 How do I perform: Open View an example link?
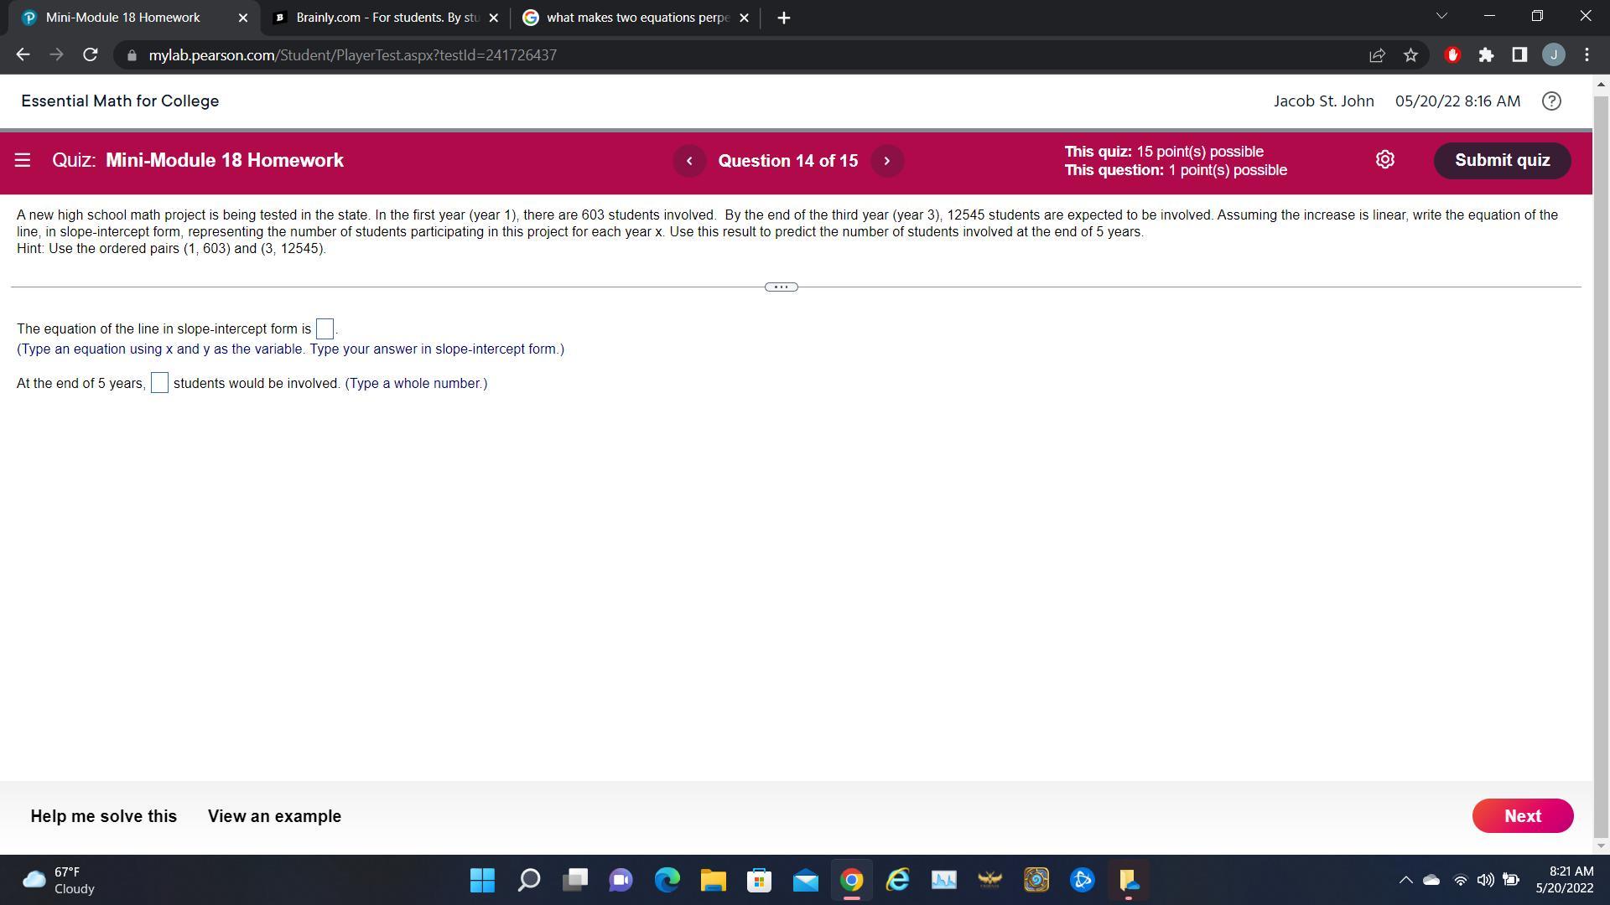tap(274, 816)
